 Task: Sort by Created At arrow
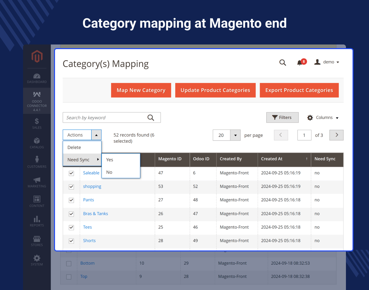[x=307, y=159]
